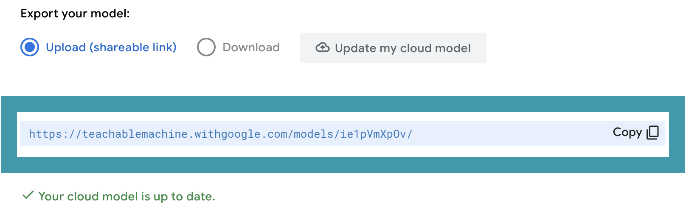Screen dimensions: 686x222
Task: Select the Upload (shareable link) radio button
Action: pyautogui.click(x=30, y=47)
